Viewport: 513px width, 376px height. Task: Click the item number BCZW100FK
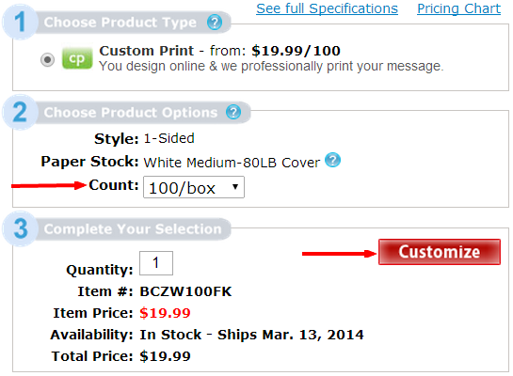coord(185,291)
